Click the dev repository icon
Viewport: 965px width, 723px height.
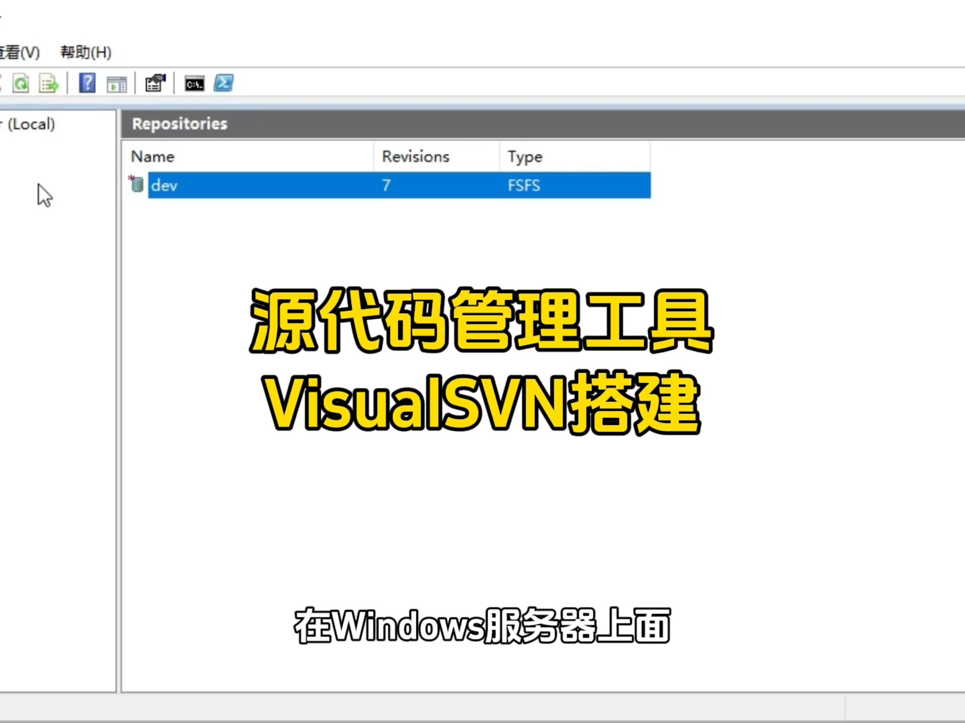coord(136,184)
